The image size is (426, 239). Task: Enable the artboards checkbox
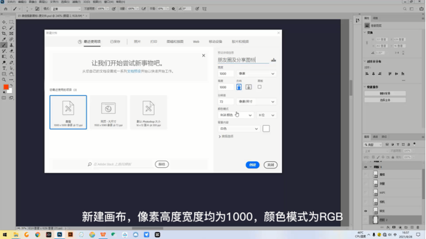(x=259, y=87)
